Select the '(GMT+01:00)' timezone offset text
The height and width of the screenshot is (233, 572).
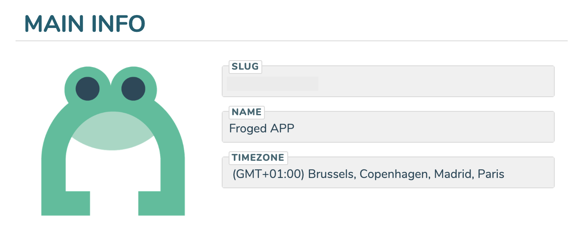click(269, 174)
